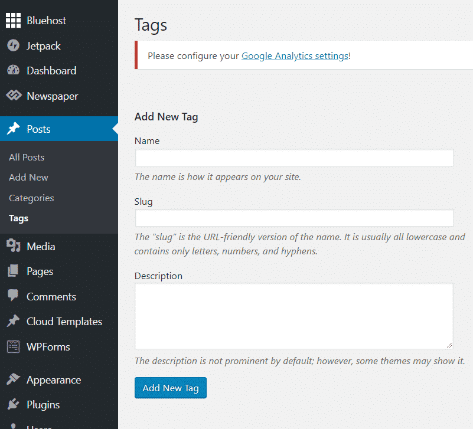Click the Appearance paintbrush icon

coord(13,379)
